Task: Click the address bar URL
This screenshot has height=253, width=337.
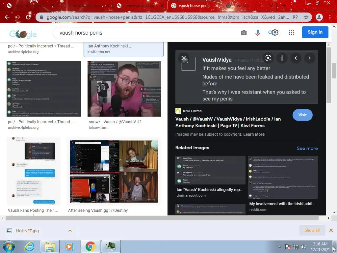Action: [x=168, y=17]
